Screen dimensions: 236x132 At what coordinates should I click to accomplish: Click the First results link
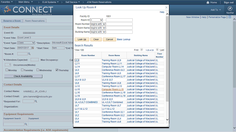[x=136, y=50]
